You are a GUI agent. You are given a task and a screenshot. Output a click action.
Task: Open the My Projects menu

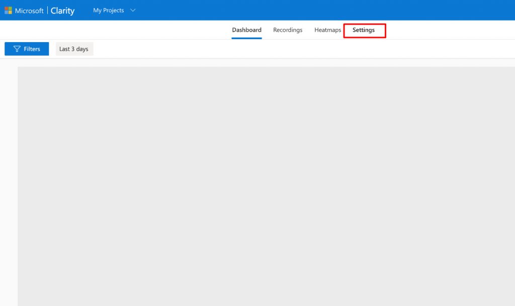(x=109, y=11)
